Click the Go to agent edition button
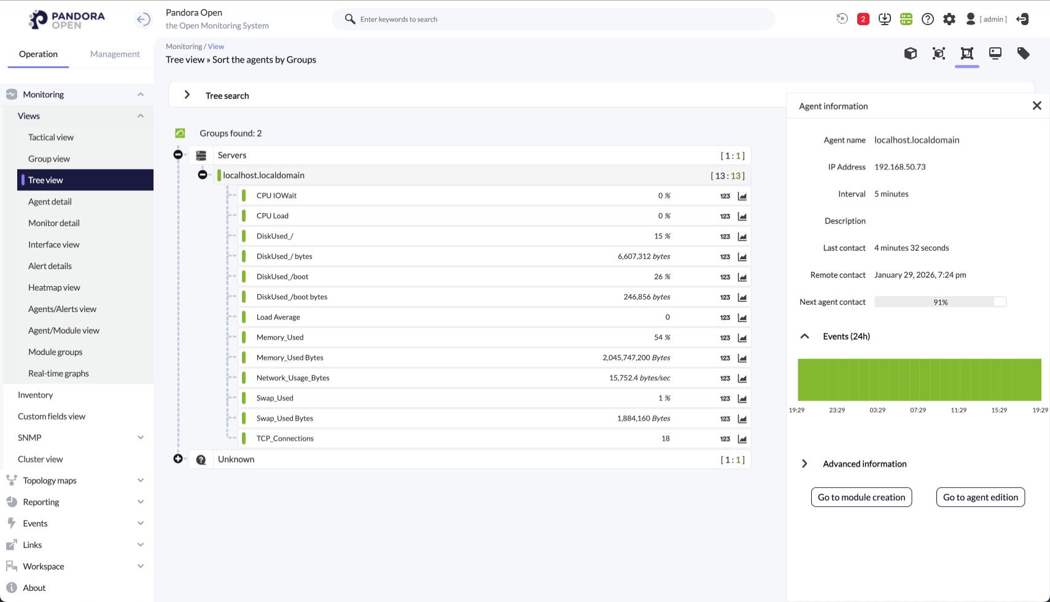 pyautogui.click(x=980, y=497)
